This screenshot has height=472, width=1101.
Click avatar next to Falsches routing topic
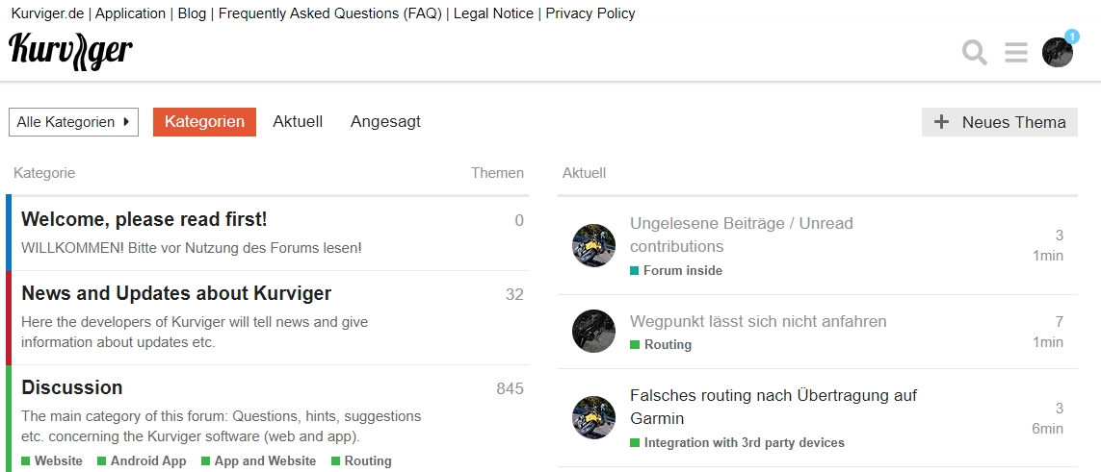(594, 417)
